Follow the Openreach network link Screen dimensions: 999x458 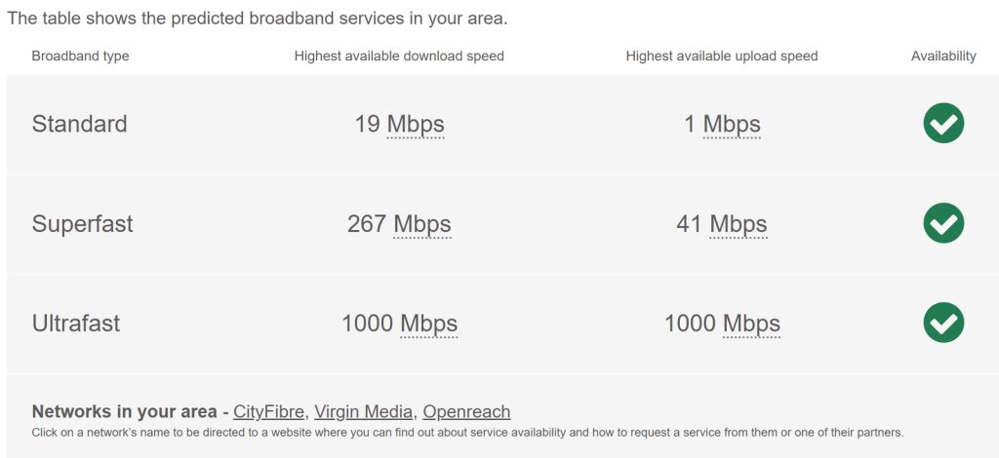coord(466,411)
